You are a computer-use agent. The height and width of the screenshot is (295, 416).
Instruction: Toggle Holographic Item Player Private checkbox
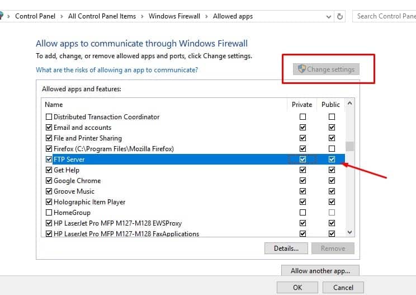click(x=302, y=202)
